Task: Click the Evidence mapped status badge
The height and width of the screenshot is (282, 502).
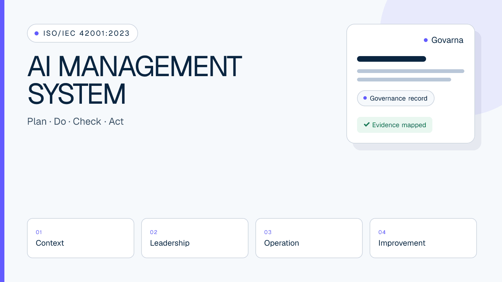Action: [x=395, y=125]
